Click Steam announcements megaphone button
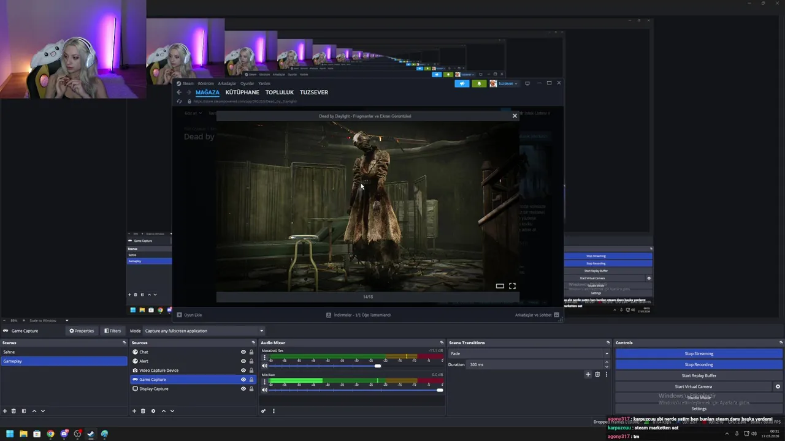The image size is (785, 441). coord(462,83)
